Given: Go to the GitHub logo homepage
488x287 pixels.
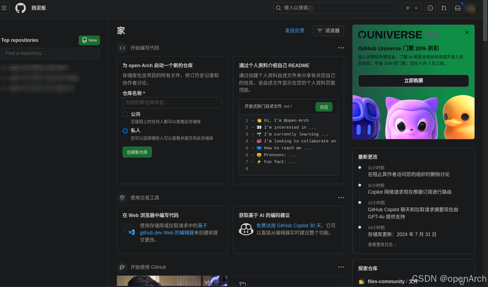Looking at the screenshot, I should pos(21,8).
